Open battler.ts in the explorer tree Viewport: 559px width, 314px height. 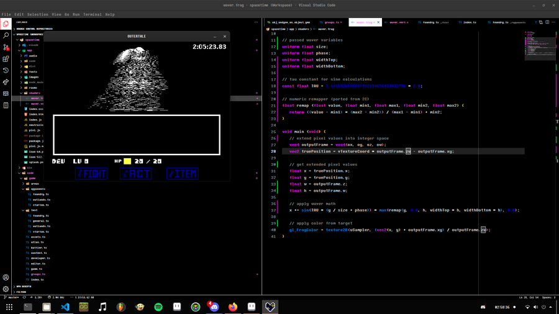pos(39,248)
